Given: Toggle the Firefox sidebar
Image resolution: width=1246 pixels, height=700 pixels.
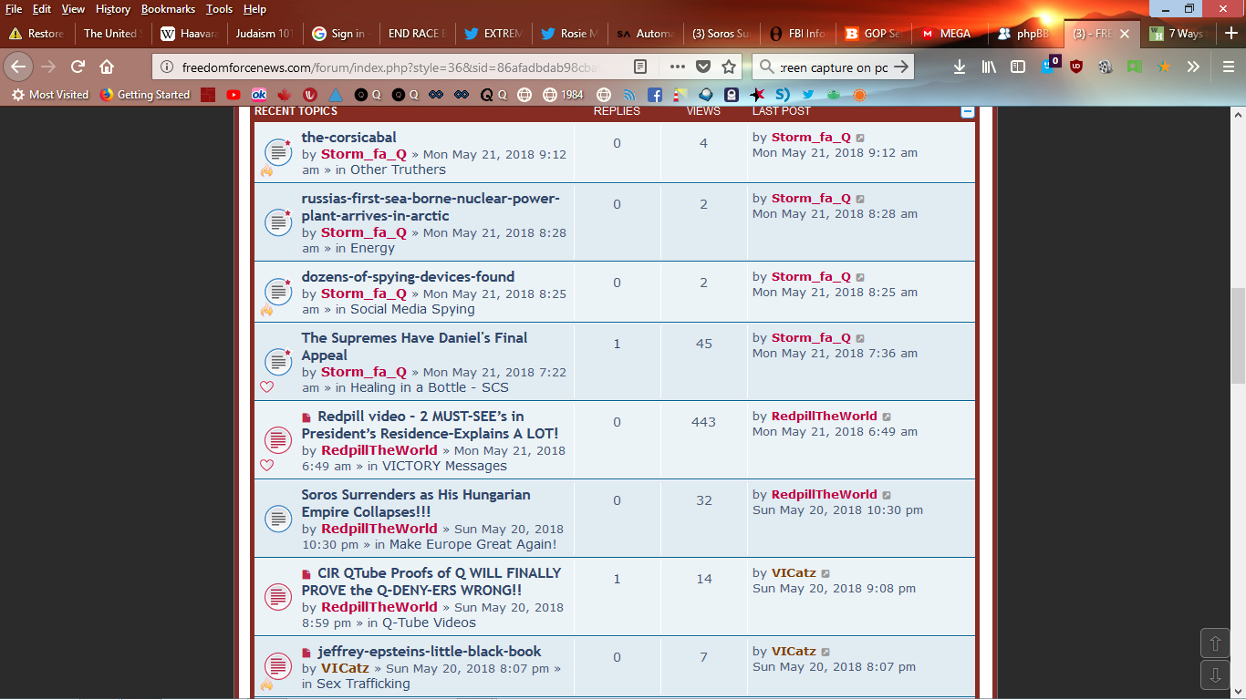Looking at the screenshot, I should coord(1018,67).
